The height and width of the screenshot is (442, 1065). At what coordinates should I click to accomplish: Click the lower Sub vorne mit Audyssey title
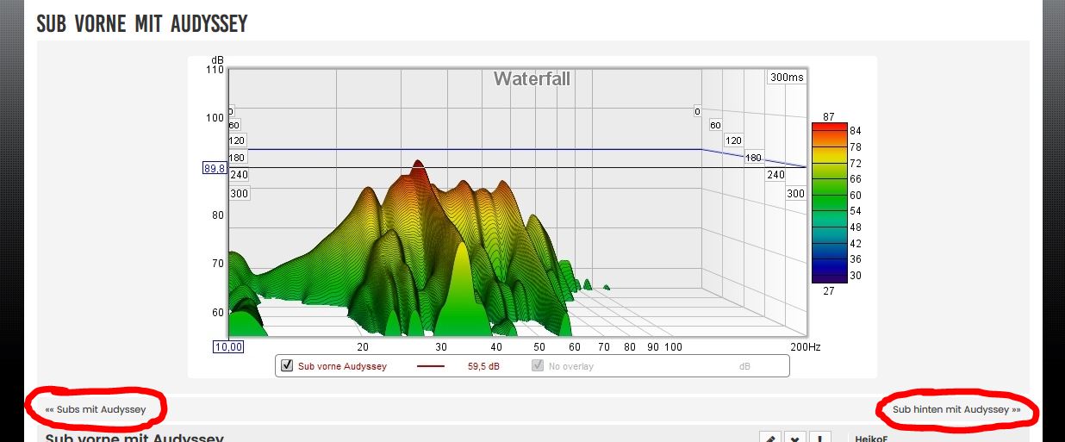(x=134, y=438)
